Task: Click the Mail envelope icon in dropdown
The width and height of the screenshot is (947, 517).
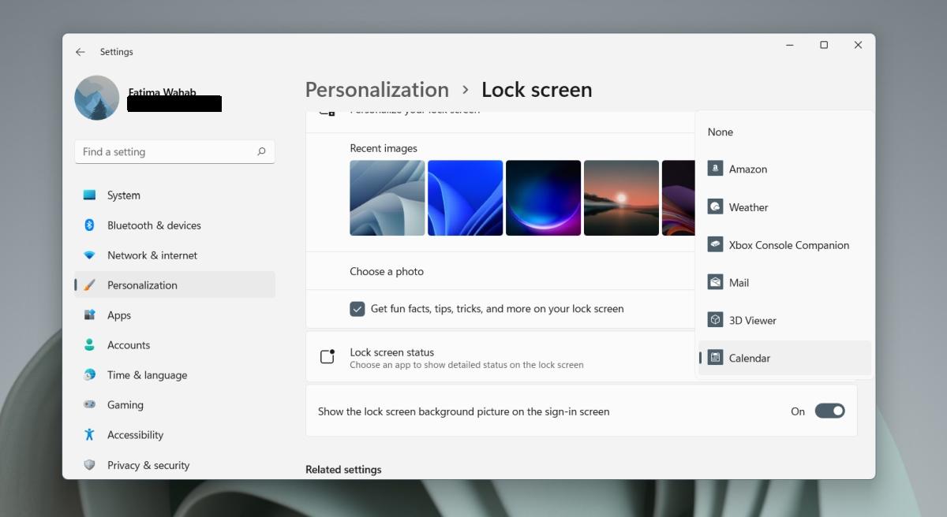Action: (x=715, y=282)
